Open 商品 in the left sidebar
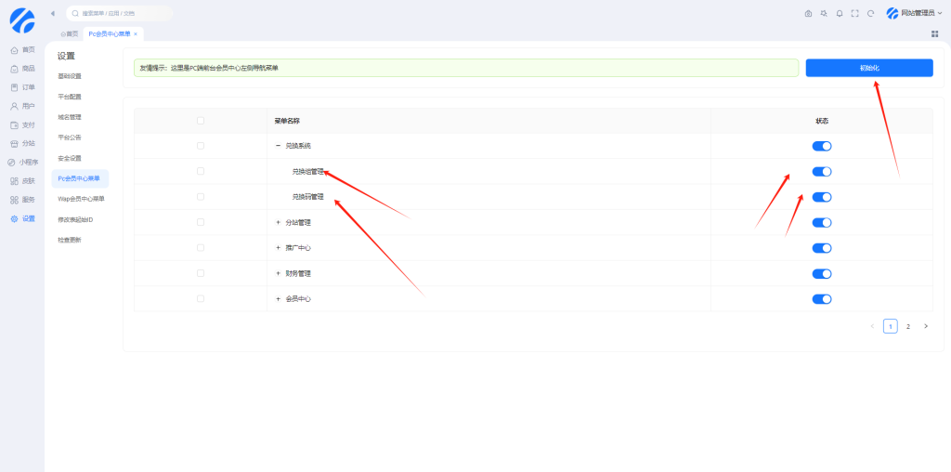Viewport: 951px width, 472px height. point(22,69)
